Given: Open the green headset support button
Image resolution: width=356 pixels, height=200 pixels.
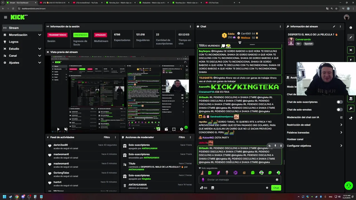Looking at the screenshot, I should [348, 186].
